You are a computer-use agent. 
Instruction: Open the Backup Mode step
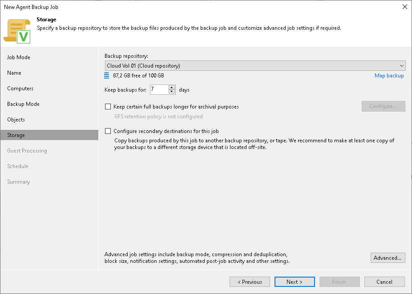pos(23,104)
